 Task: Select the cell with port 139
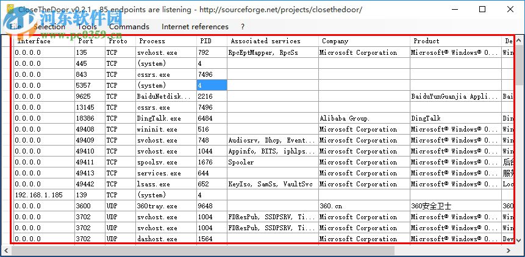[x=90, y=195]
